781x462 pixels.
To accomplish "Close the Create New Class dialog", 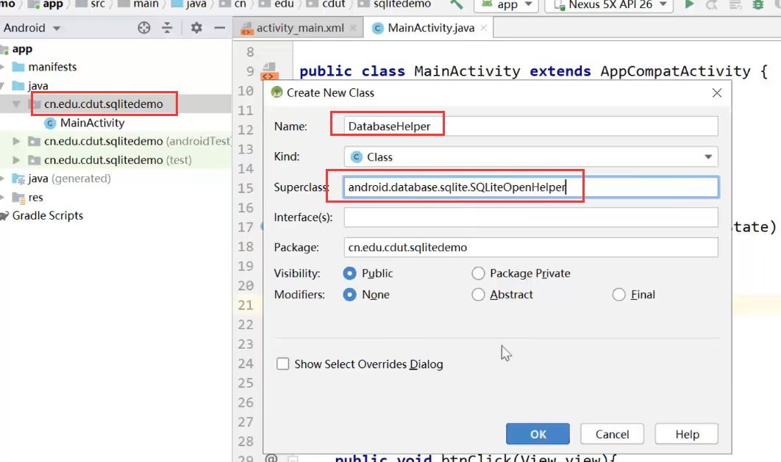I will click(717, 93).
